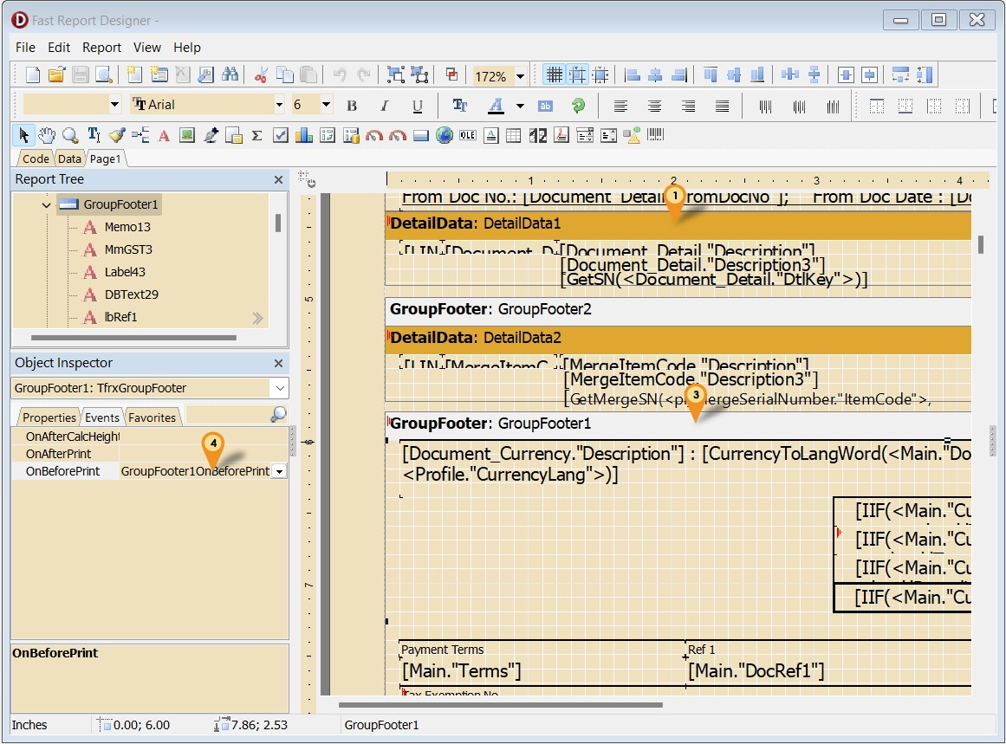Viewport: 1006px width, 744px height.
Task: Select the Hand pan tool
Action: pyautogui.click(x=46, y=134)
